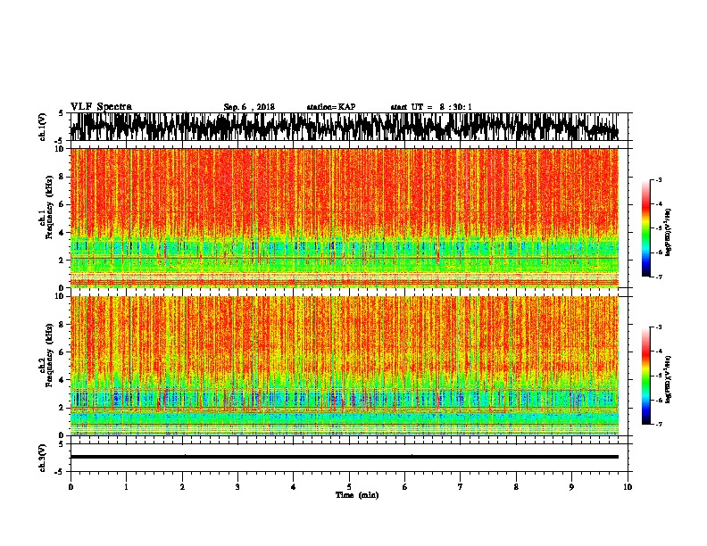Click the "VLF Spectra" plot title
The image size is (707, 546).
pyautogui.click(x=101, y=107)
